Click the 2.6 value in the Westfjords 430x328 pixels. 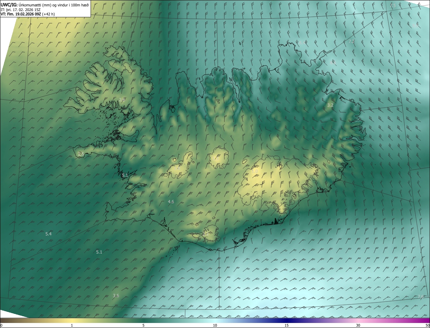tap(122, 100)
